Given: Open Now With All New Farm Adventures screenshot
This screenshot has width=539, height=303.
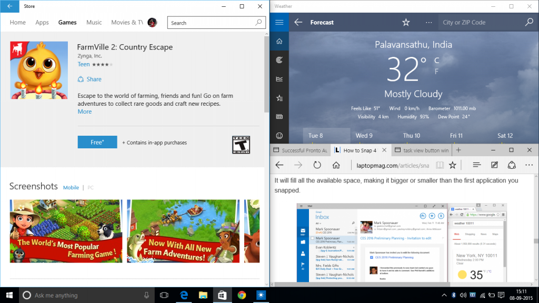Looking at the screenshot, I should (x=183, y=231).
